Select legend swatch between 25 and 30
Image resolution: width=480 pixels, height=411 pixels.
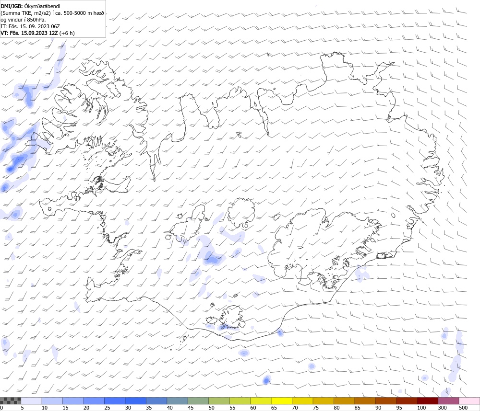(115, 401)
